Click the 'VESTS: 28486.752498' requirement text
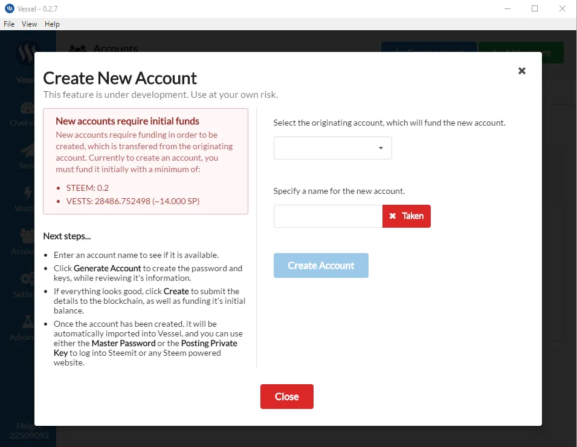 132,201
